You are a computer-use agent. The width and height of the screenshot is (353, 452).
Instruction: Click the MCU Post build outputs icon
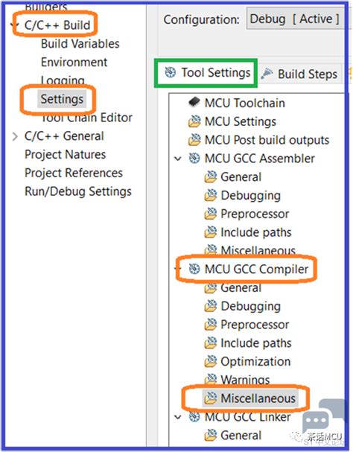[x=194, y=140]
